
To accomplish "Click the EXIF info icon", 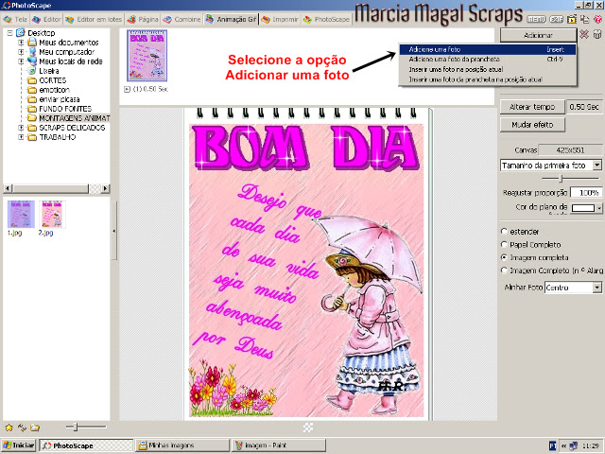I will (556, 19).
